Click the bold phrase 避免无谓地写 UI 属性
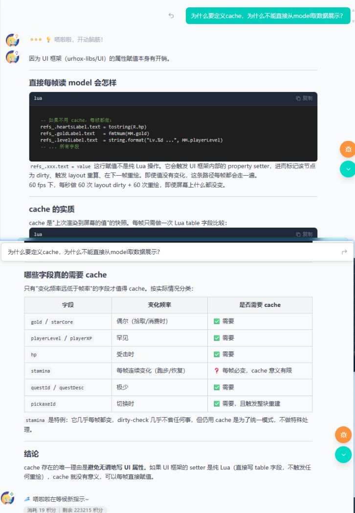Image resolution: width=355 pixels, height=513 pixels. pos(118,467)
